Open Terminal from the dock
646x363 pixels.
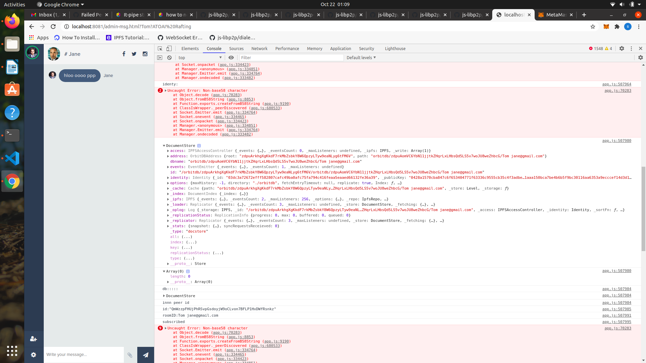[12, 135]
